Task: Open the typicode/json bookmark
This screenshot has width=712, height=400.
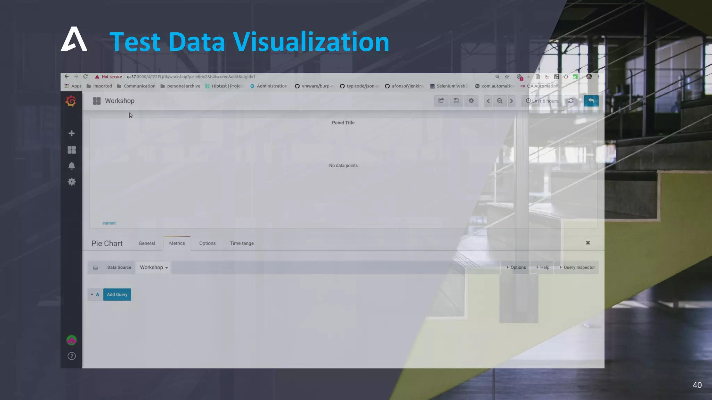Action: point(359,86)
